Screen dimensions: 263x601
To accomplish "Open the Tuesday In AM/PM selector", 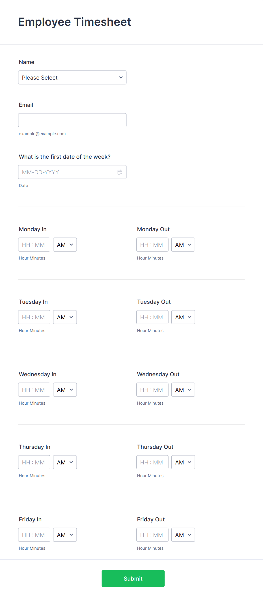I will [65, 317].
